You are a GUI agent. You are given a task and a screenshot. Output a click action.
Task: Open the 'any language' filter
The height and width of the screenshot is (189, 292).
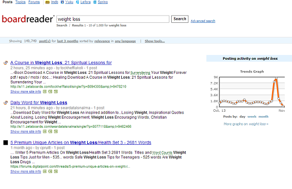coord(125,41)
